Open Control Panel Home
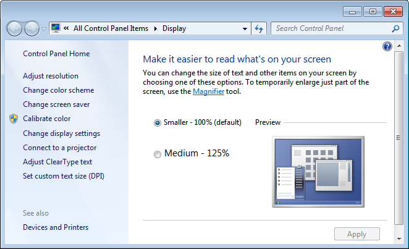This screenshot has height=249, width=409. (x=56, y=54)
